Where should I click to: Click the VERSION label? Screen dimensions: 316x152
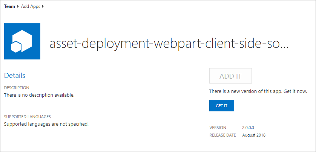click(x=217, y=128)
